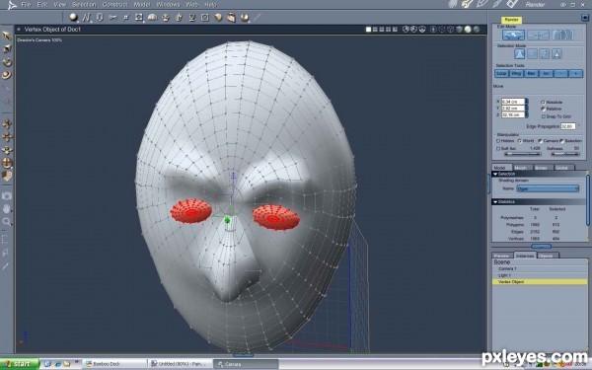Select the magnifier zoom tool

click(7, 222)
